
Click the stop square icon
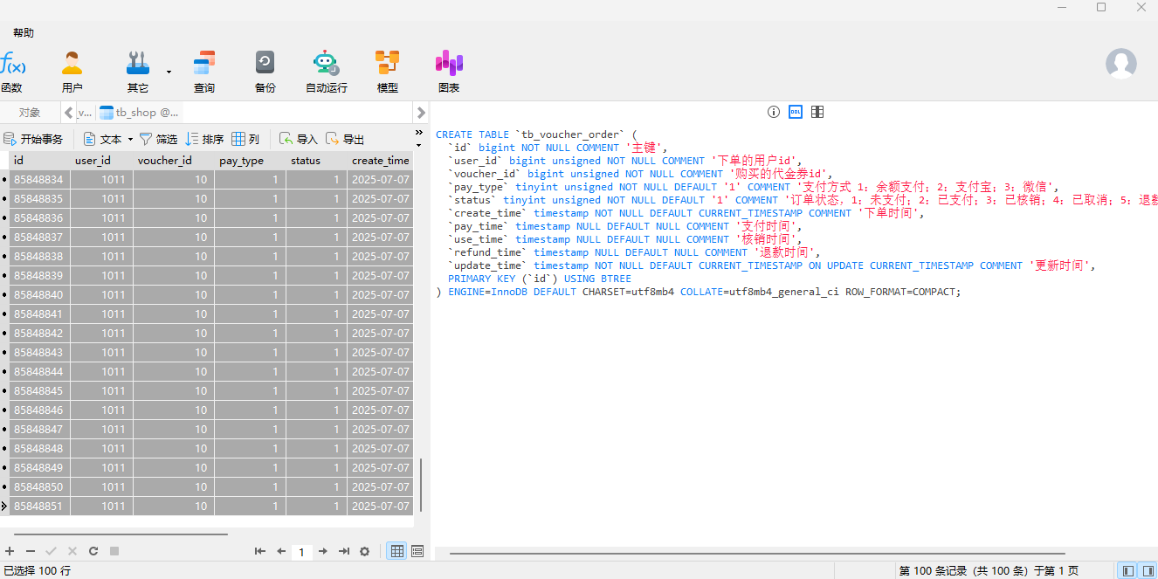(x=114, y=551)
